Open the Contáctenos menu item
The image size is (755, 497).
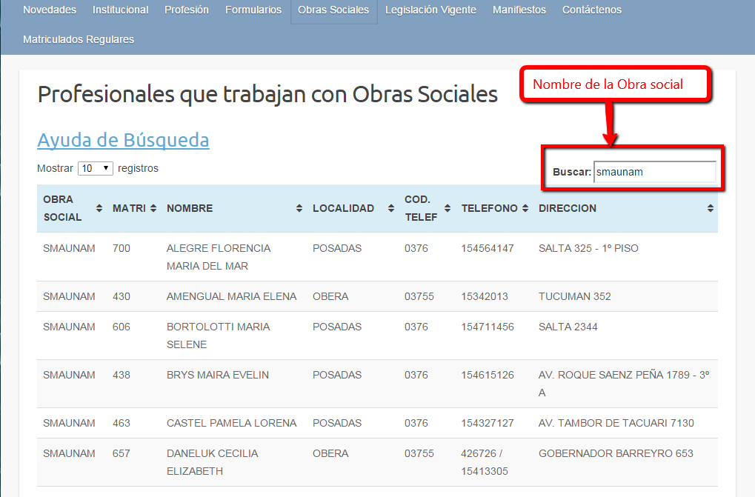point(592,10)
